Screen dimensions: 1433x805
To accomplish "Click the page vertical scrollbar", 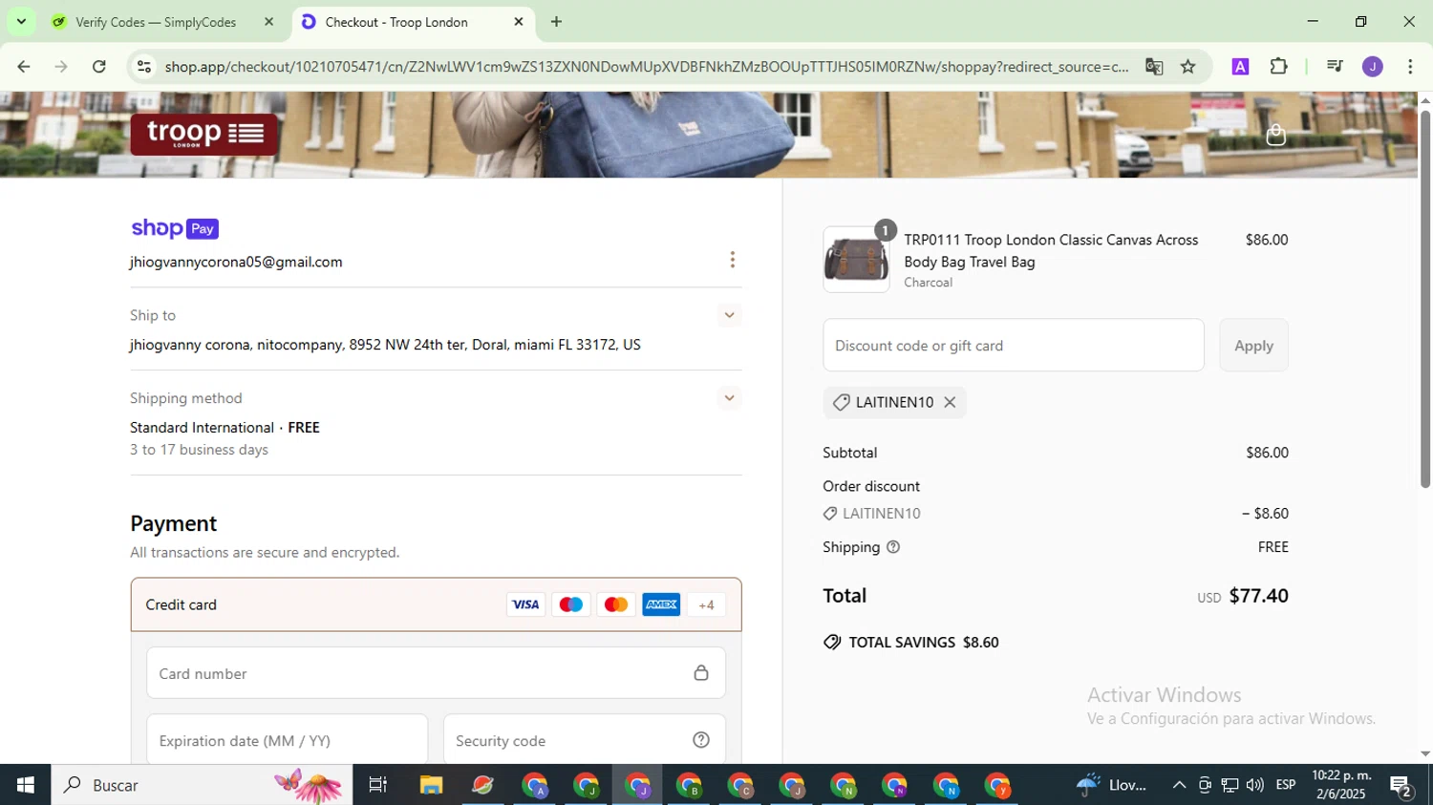I will tap(1424, 299).
